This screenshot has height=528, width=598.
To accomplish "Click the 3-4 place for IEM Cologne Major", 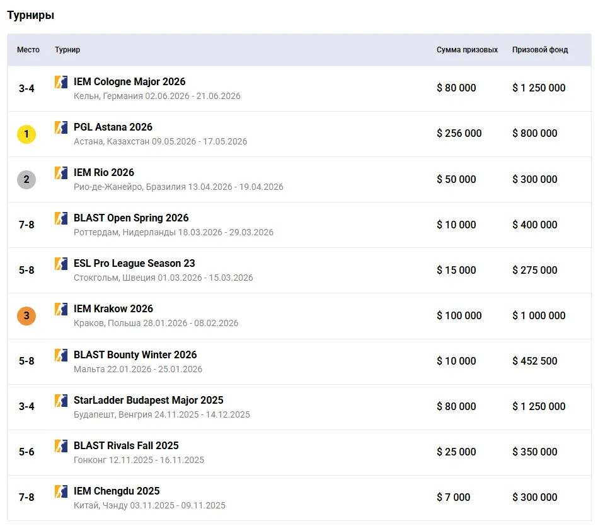I will [26, 88].
